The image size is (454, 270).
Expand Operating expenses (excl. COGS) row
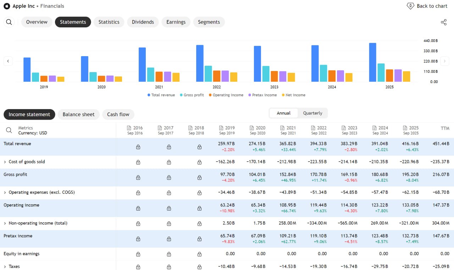[5, 193]
